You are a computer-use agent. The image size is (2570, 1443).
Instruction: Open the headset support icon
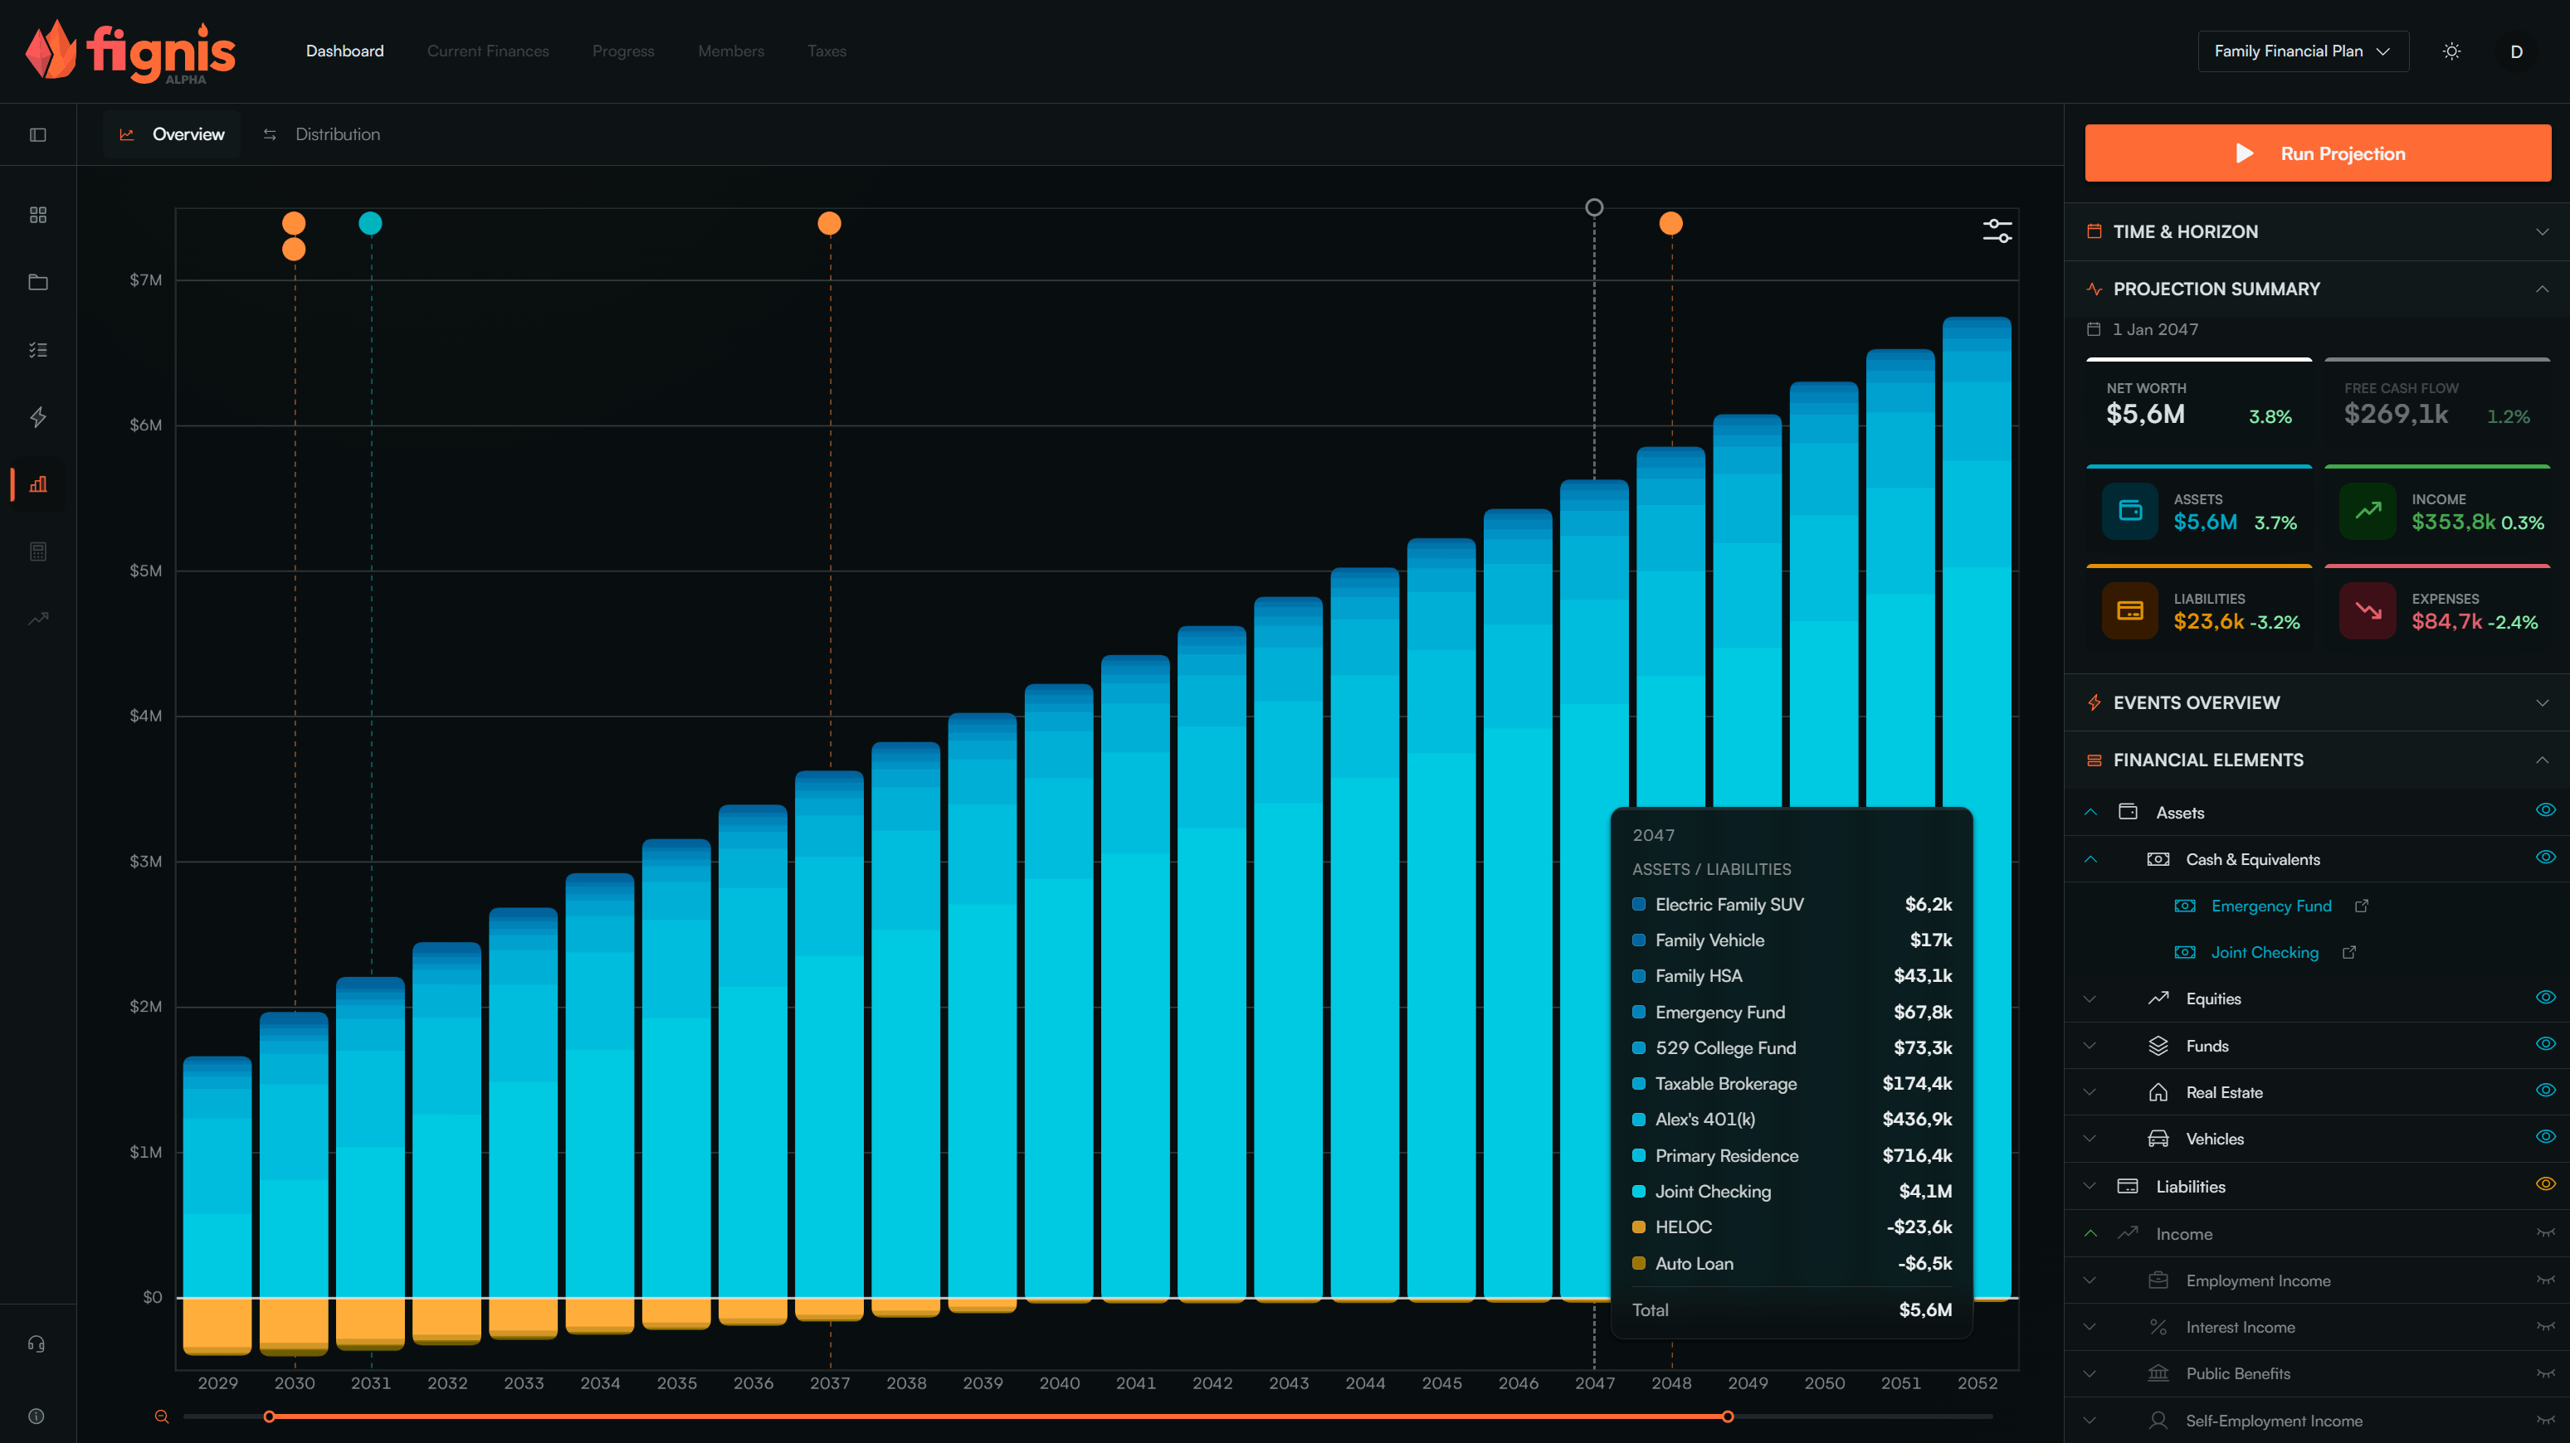(x=36, y=1344)
